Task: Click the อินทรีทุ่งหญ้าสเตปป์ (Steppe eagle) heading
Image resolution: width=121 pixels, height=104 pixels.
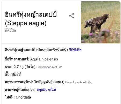Action: [31, 19]
